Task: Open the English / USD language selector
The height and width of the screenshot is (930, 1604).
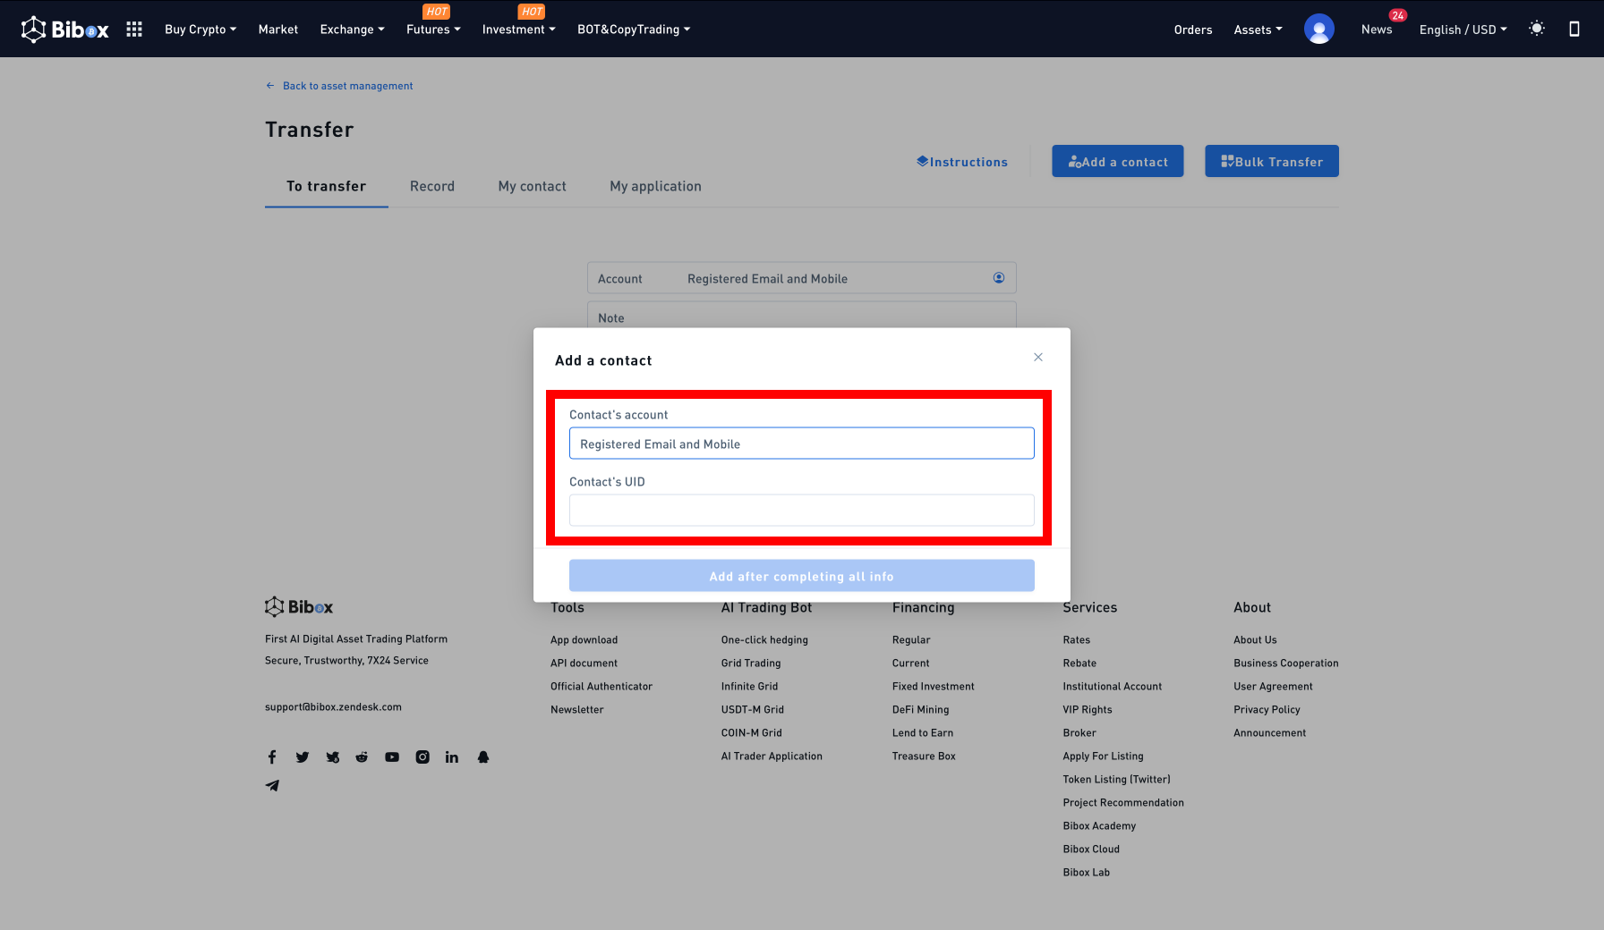Action: tap(1463, 30)
